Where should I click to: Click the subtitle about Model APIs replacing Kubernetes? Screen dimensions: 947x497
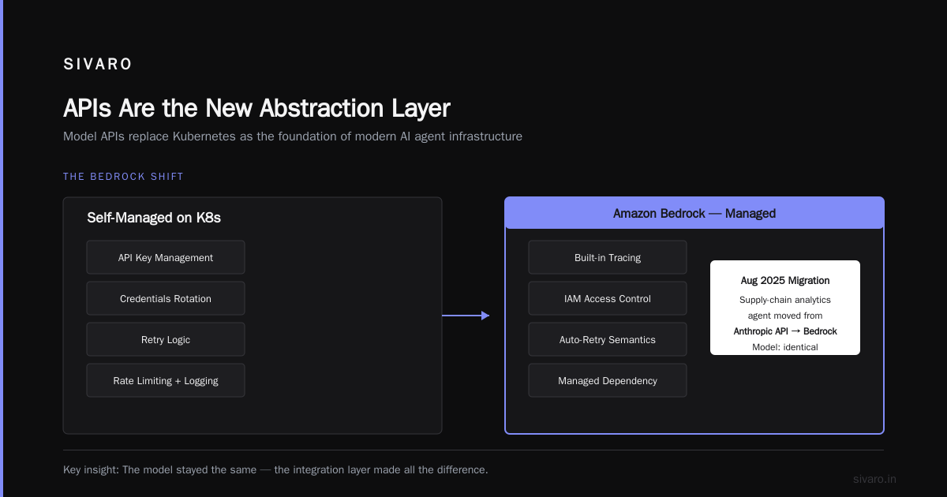293,136
